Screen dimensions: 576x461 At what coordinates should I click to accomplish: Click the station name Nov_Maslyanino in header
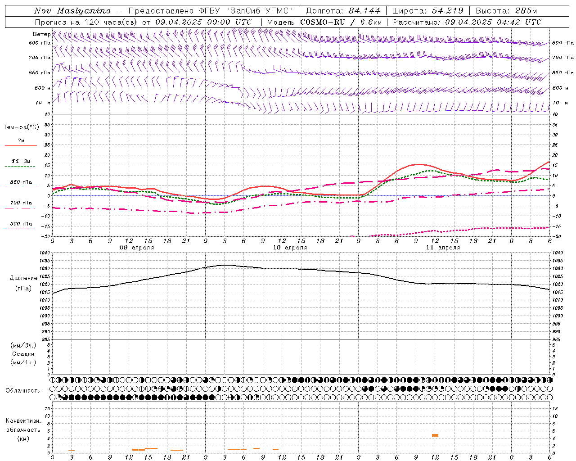click(72, 11)
